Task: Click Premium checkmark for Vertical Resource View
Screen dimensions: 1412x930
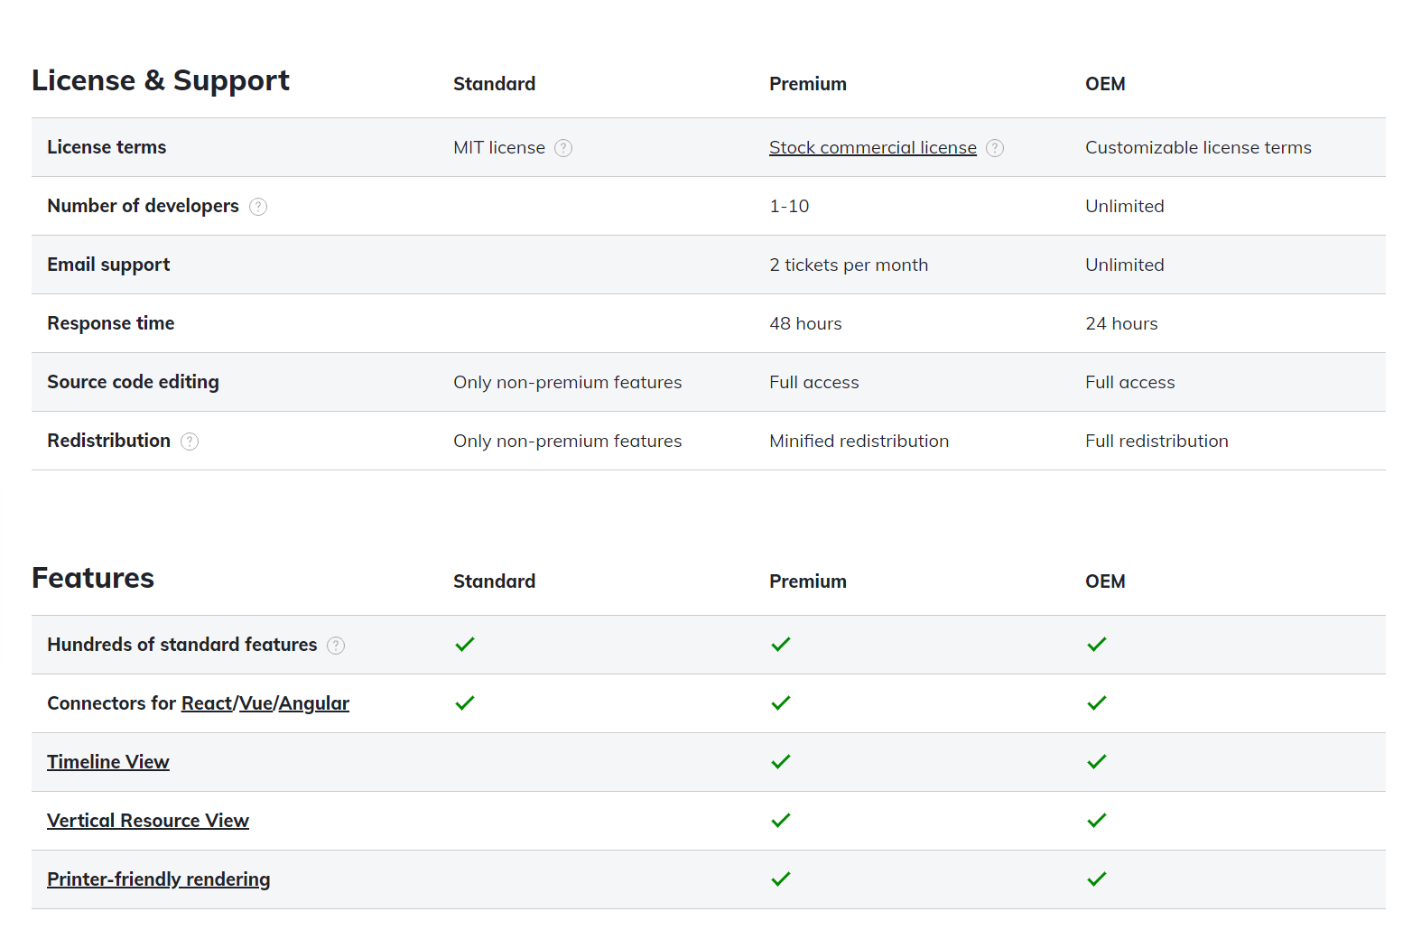Action: click(x=781, y=821)
